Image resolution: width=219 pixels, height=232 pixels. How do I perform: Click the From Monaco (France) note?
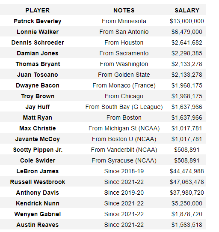(124, 85)
